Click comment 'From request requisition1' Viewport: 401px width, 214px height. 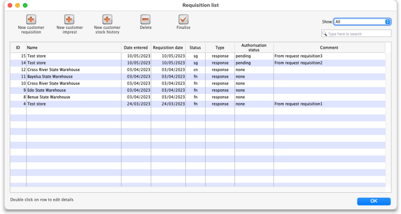(x=298, y=104)
